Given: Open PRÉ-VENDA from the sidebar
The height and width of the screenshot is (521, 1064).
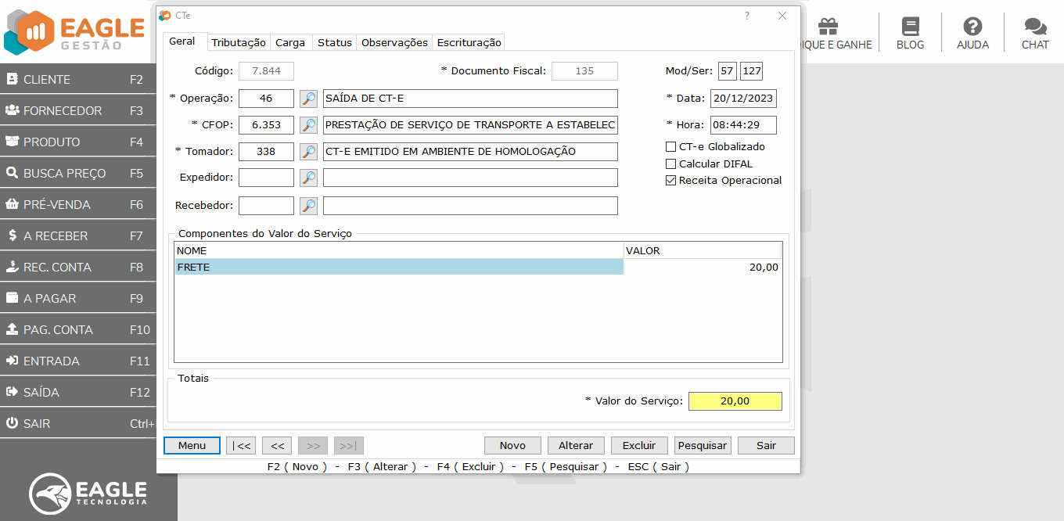Looking at the screenshot, I should click(78, 204).
